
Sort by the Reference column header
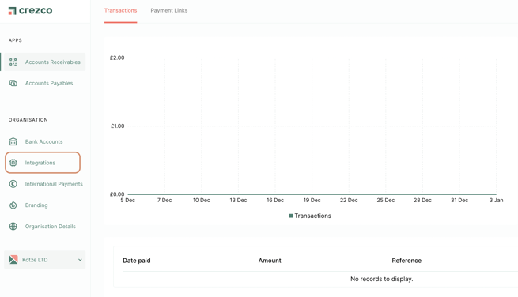tap(406, 261)
